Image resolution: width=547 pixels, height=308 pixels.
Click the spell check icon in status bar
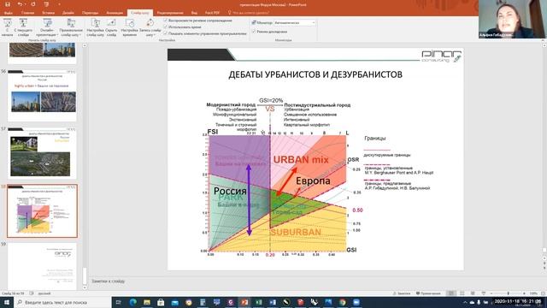coord(32,293)
